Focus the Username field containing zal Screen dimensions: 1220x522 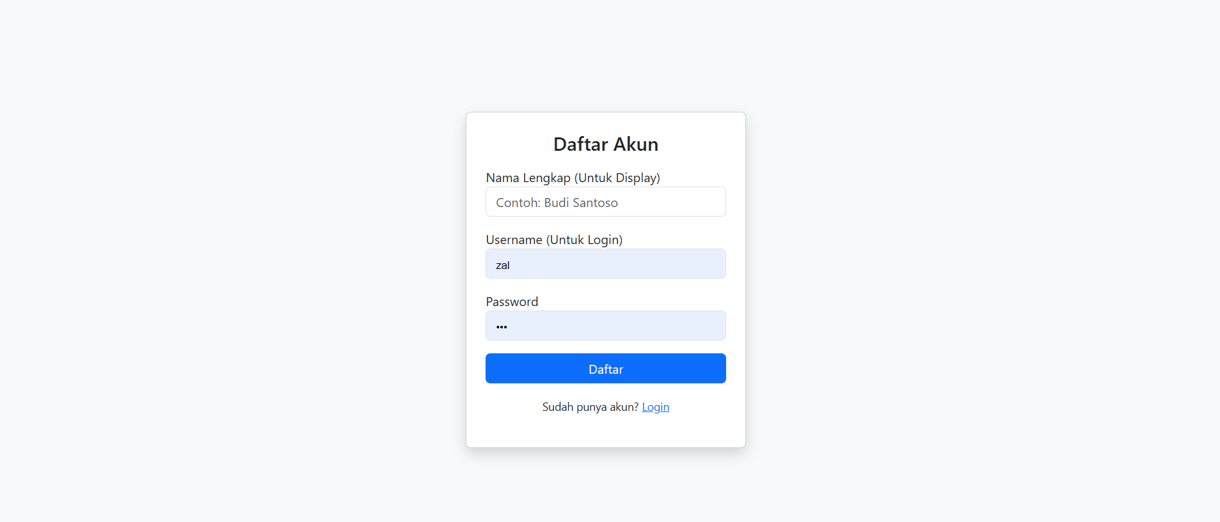click(605, 264)
